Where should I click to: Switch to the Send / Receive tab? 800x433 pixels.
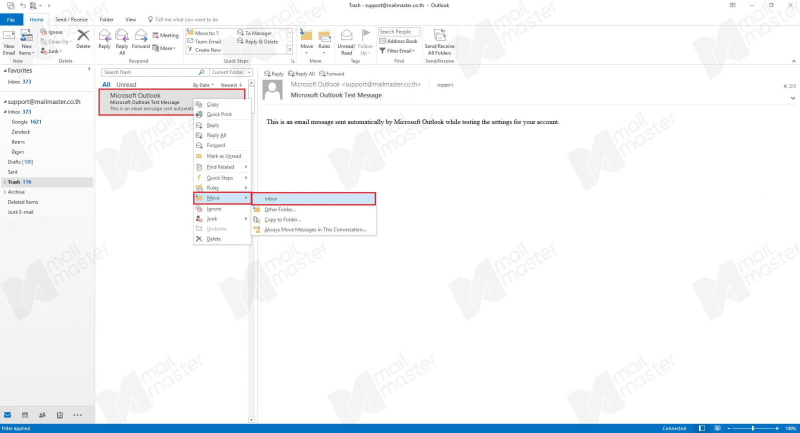click(x=71, y=19)
